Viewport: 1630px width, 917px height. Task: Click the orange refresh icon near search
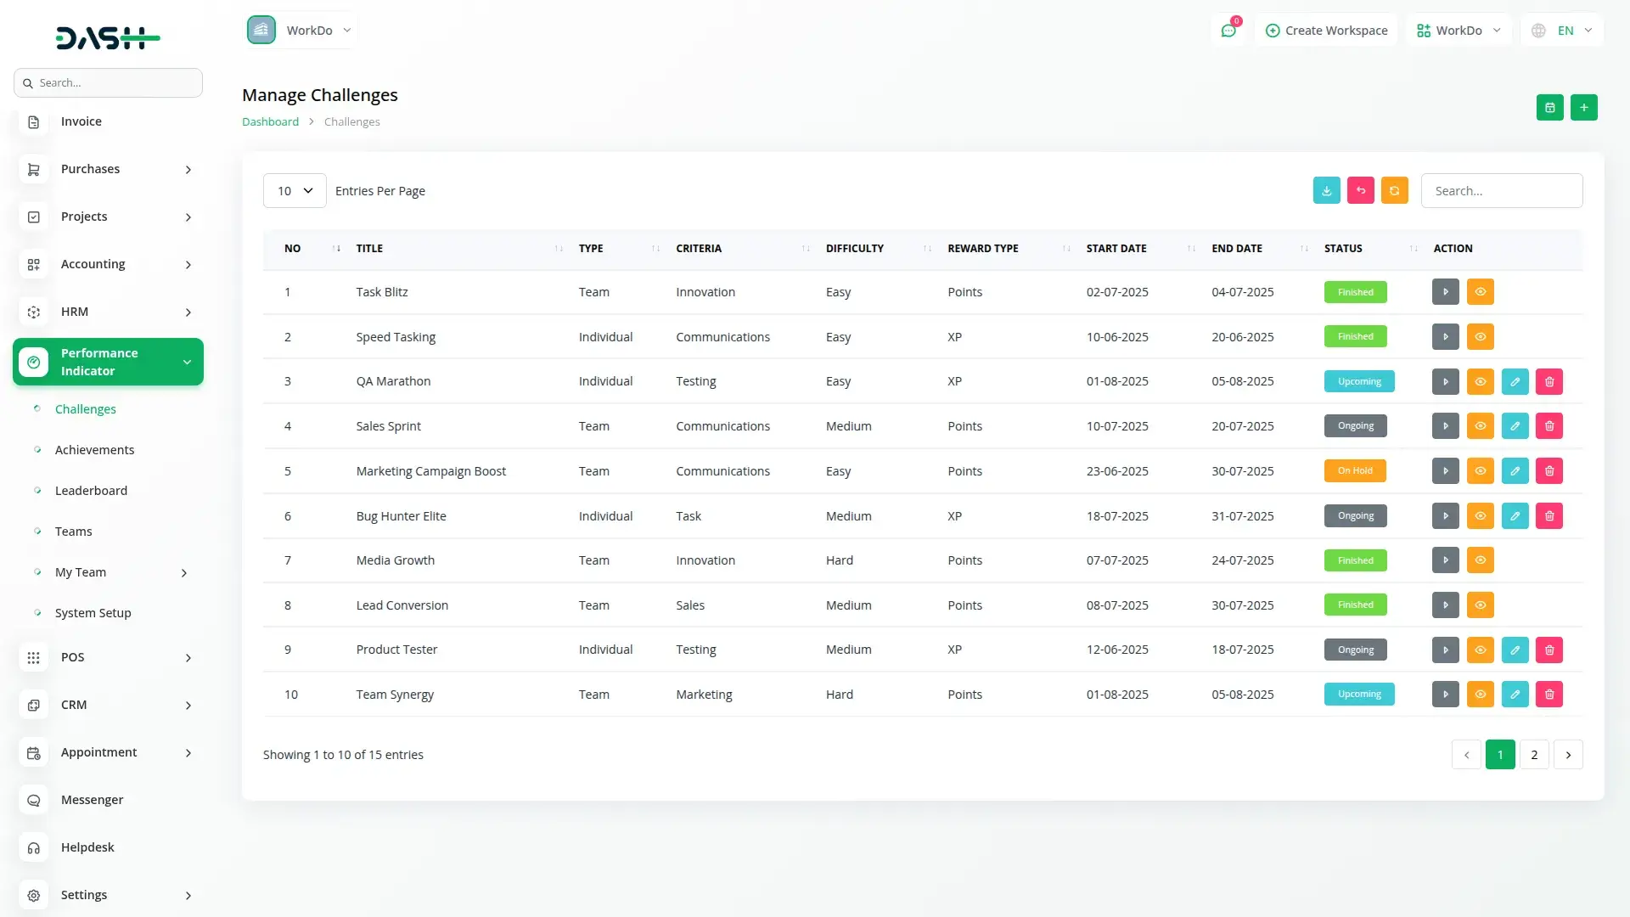(1394, 191)
